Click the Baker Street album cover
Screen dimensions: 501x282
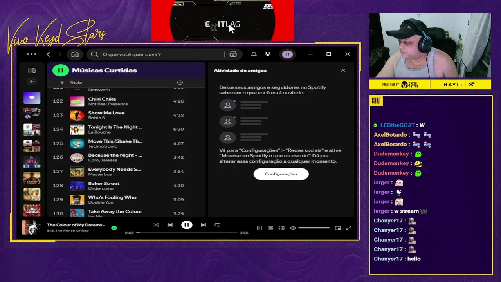(x=77, y=186)
